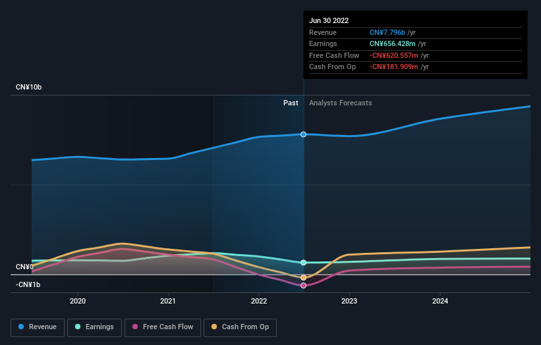Click the 2024 x-axis label

(440, 301)
